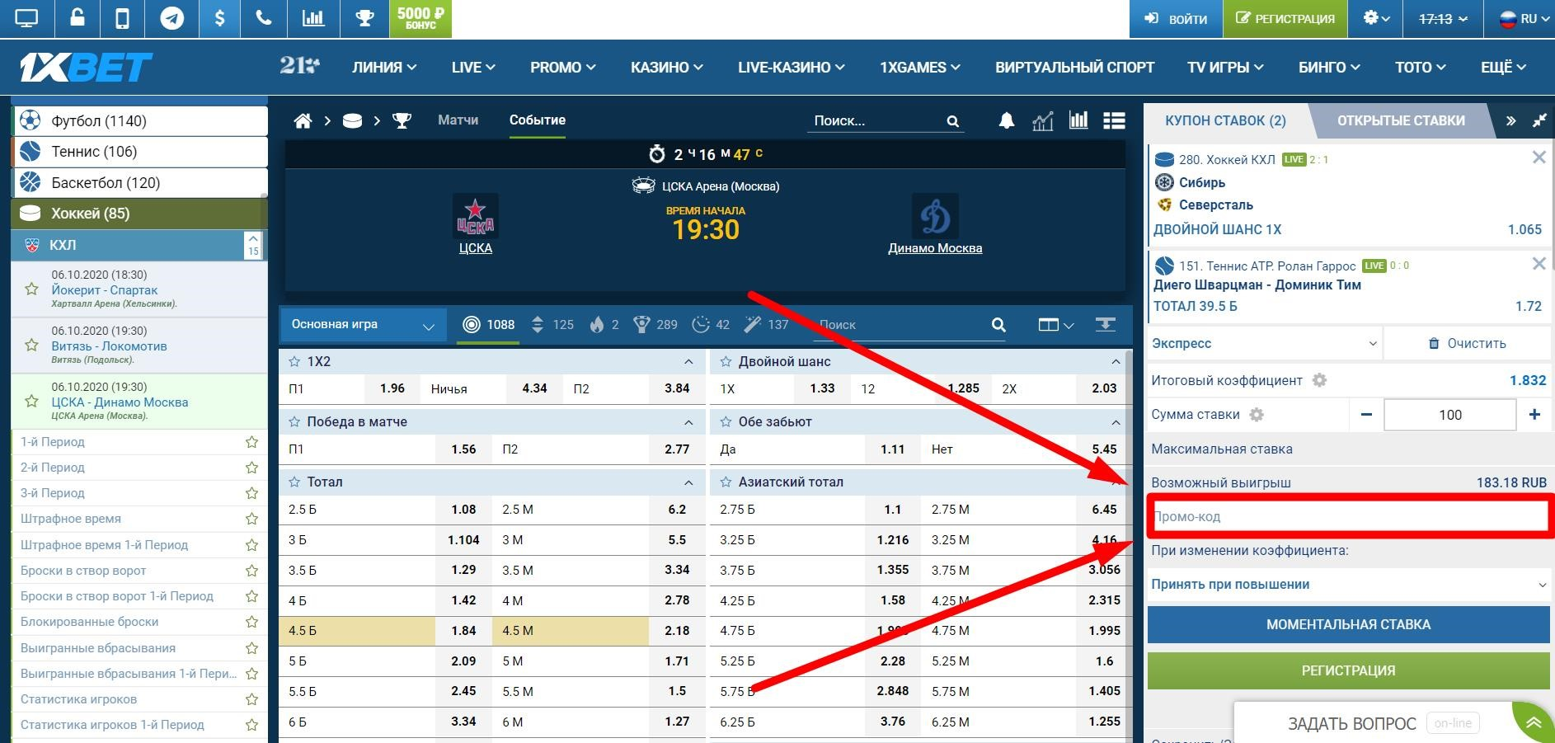Open the settings gear dropdown
The height and width of the screenshot is (743, 1555).
click(1375, 19)
